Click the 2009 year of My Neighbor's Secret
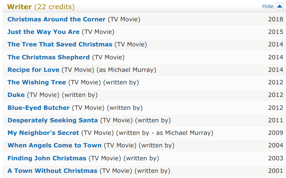Viewport: 286px width, 178px height. tap(275, 133)
